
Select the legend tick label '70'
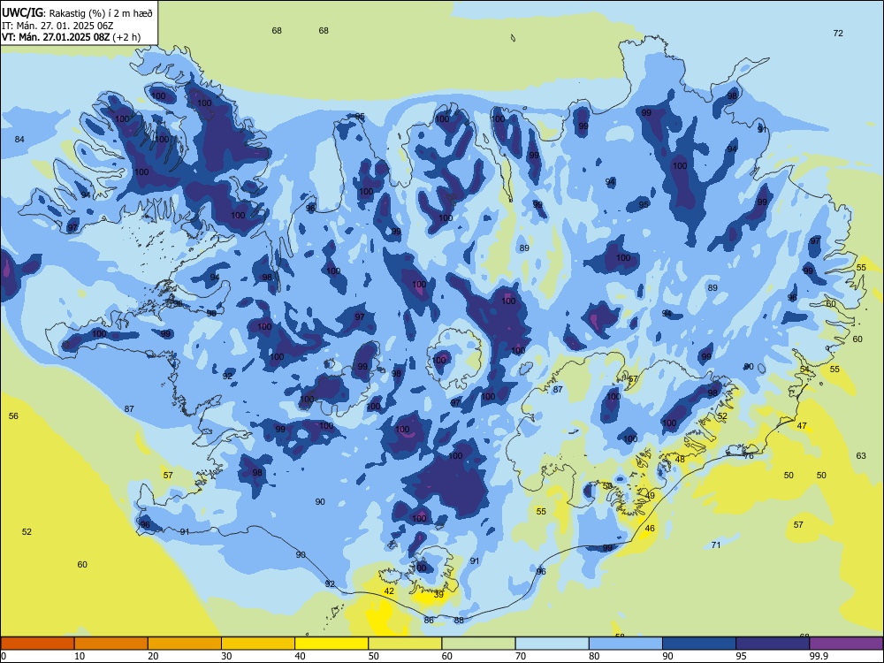(x=521, y=656)
